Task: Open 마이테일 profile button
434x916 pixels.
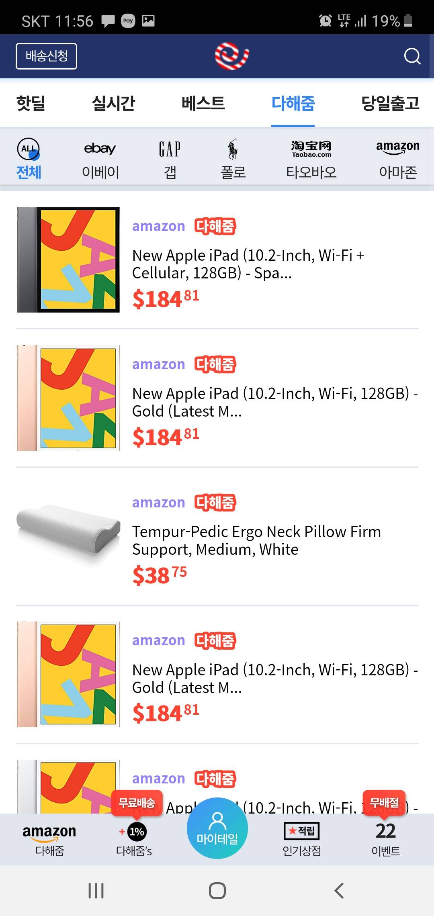Action: [x=217, y=828]
